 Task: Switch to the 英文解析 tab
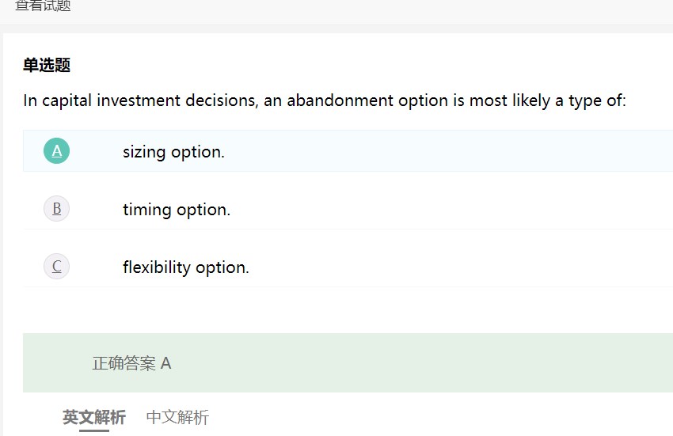(94, 417)
